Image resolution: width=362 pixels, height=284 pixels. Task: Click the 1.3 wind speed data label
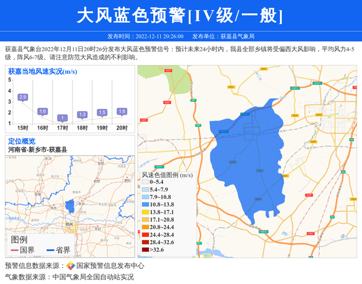[x=82, y=115]
